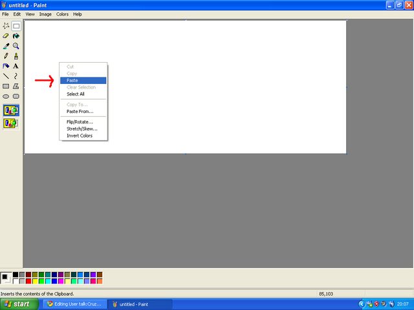Click untitled - Paint taskbar button
This screenshot has width=414, height=310.
tap(140, 304)
